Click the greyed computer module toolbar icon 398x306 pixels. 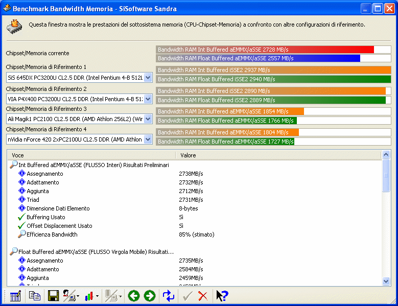(x=111, y=296)
